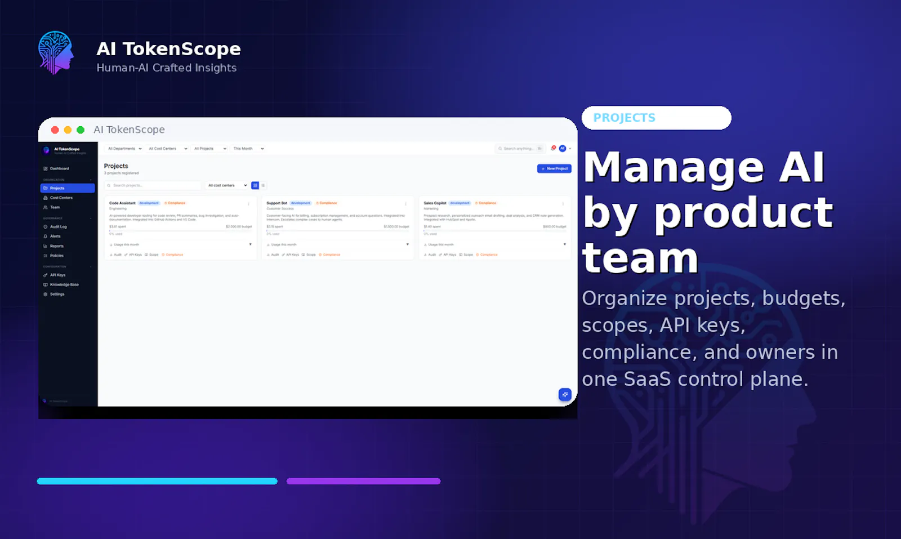Open the All Projects dropdown
Viewport: 901px width, 539px height.
point(210,149)
